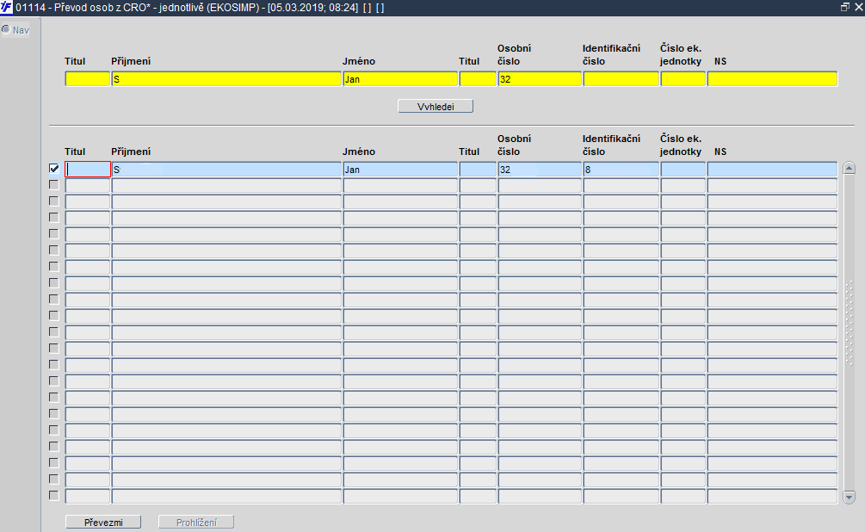This screenshot has width=865, height=532.
Task: Click the scroll down arrow of results list
Action: click(x=849, y=498)
